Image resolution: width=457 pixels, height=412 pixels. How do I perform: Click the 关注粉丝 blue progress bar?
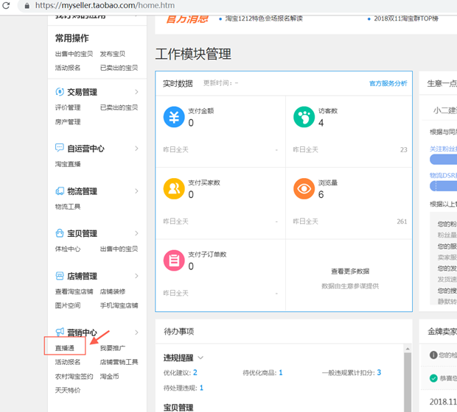[x=443, y=160]
